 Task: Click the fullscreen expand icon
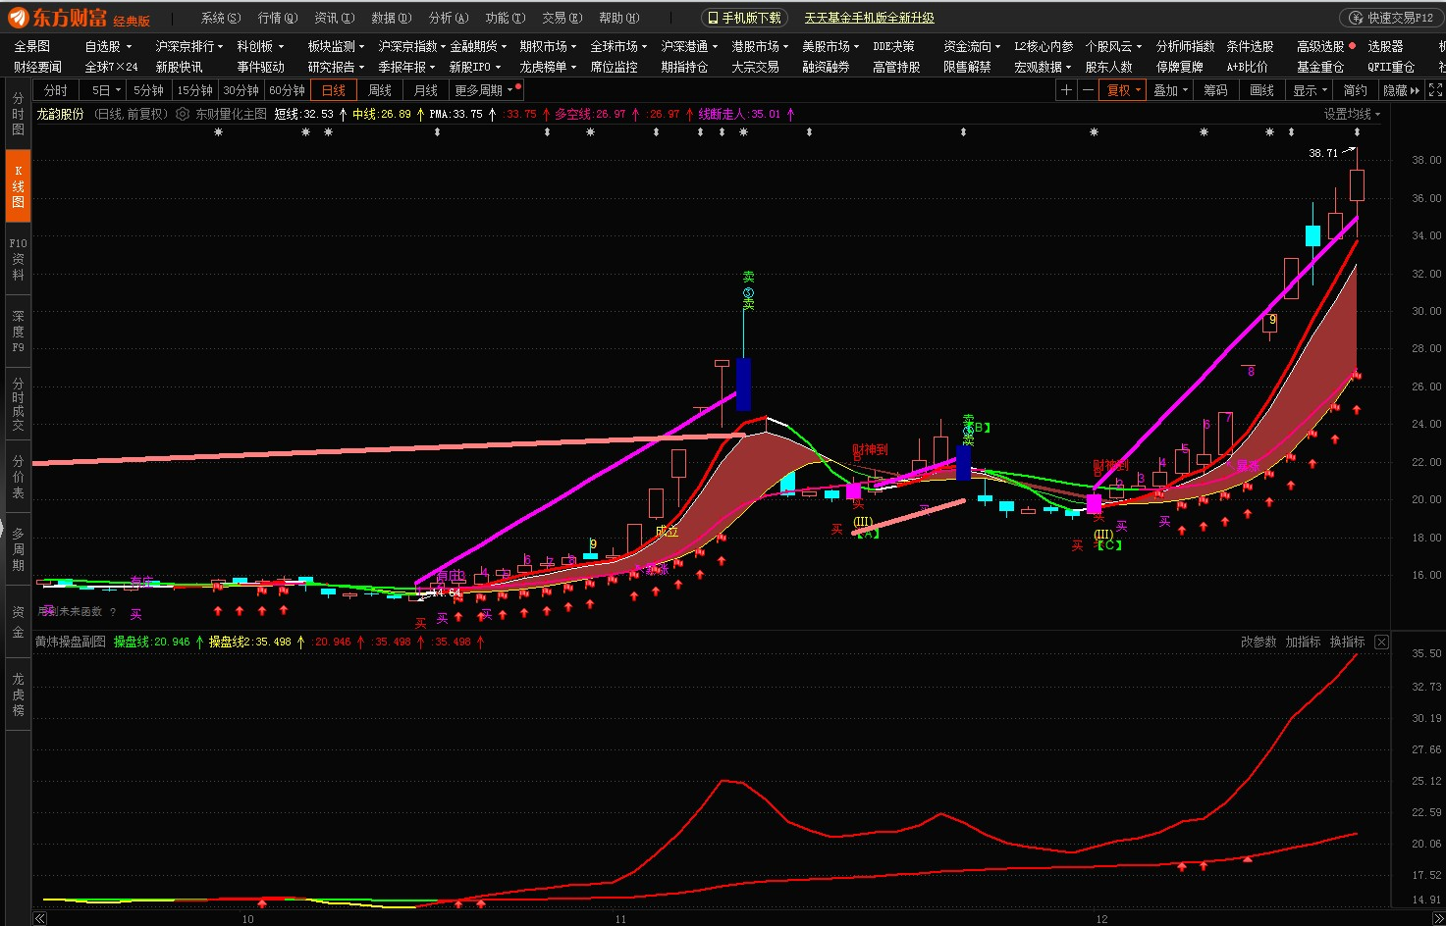(x=1435, y=90)
